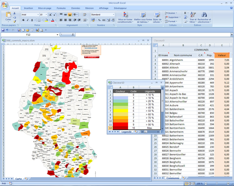Click the fill color paint bucket icon

point(46,20)
